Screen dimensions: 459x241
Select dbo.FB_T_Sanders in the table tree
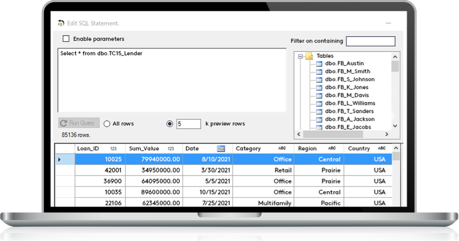coord(349,111)
